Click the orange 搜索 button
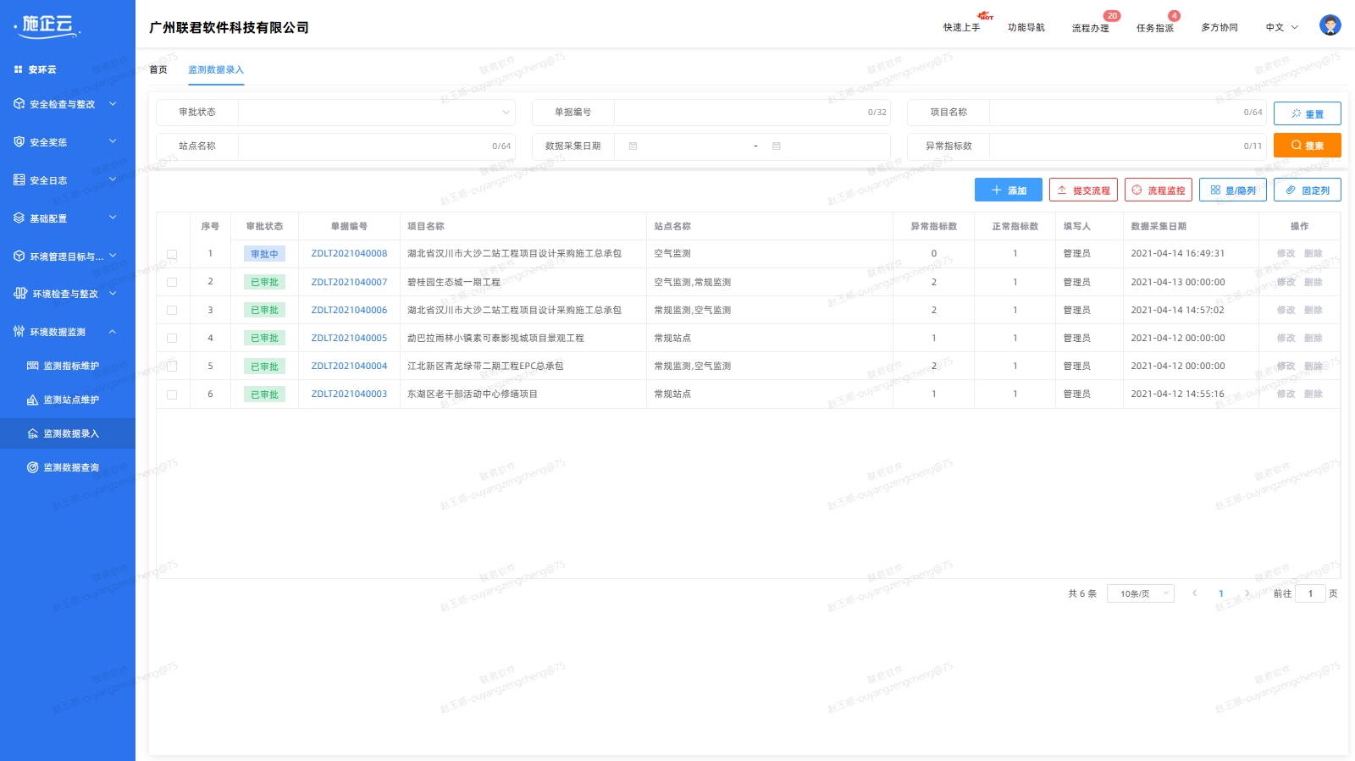The image size is (1355, 761). pos(1307,145)
